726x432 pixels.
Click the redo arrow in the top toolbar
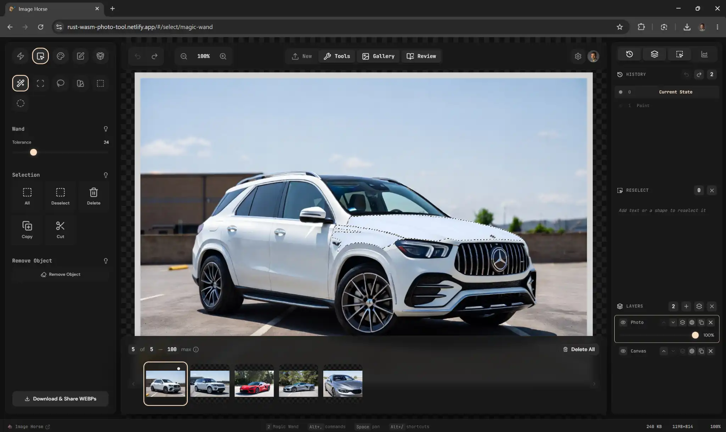[155, 56]
